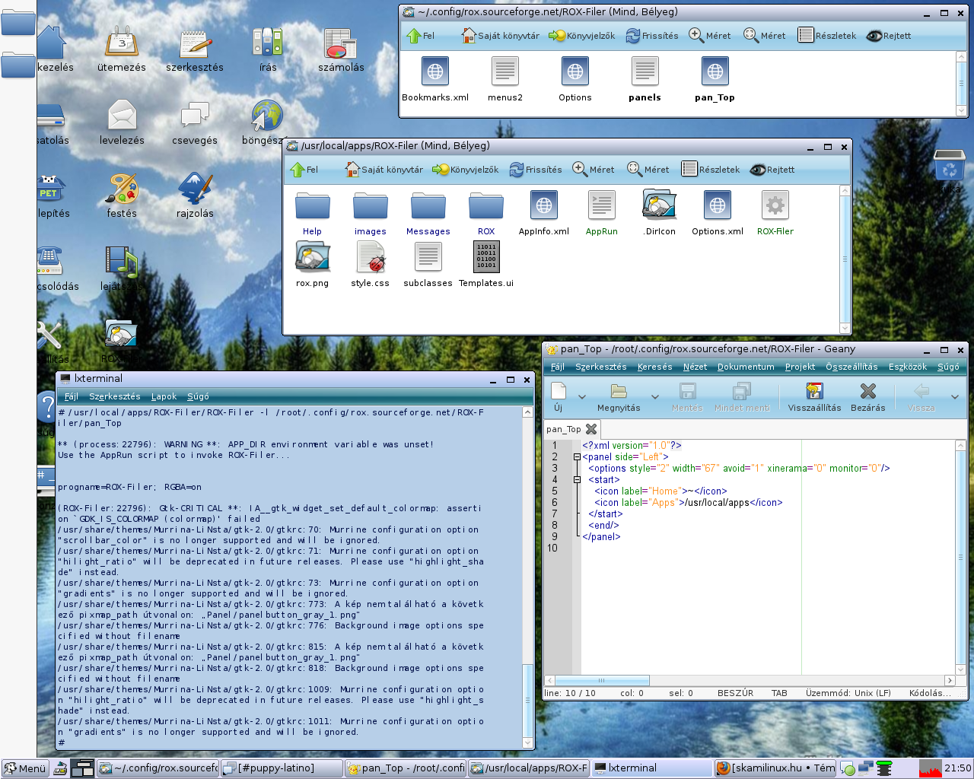Viewport: 974px width, 779px height.
Task: Open the style.css file
Action: click(x=371, y=265)
